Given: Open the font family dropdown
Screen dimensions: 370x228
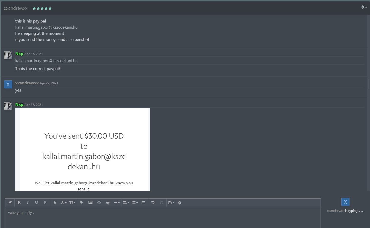Looking at the screenshot, I should (64, 203).
